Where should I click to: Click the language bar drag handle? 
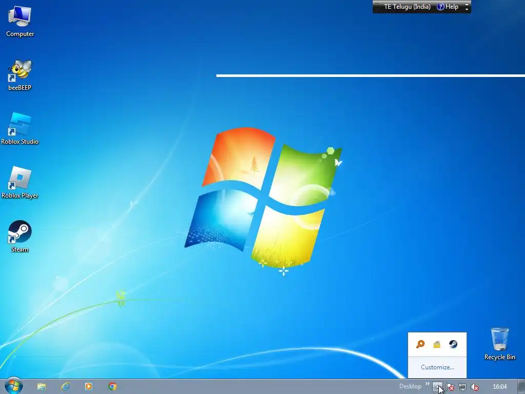[x=376, y=7]
